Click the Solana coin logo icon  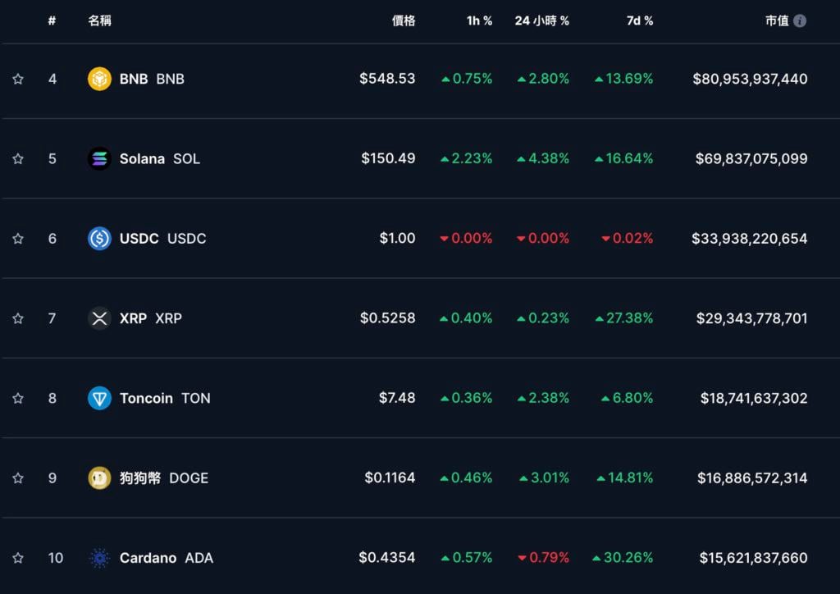[99, 158]
